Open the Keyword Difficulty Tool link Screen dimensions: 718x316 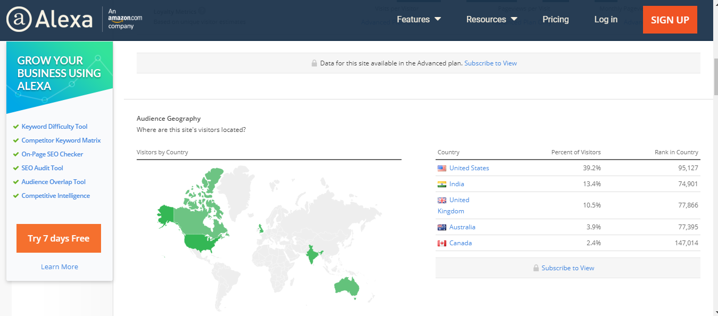click(54, 127)
